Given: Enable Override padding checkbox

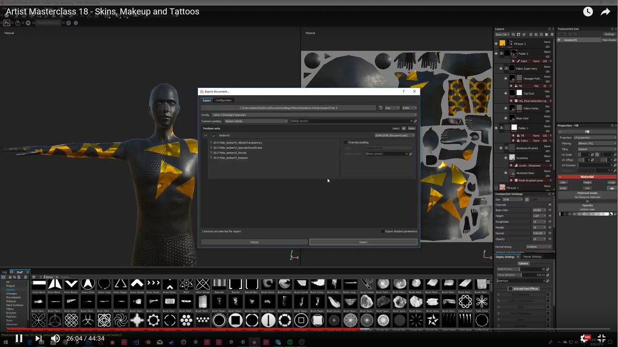Looking at the screenshot, I should coord(346,142).
